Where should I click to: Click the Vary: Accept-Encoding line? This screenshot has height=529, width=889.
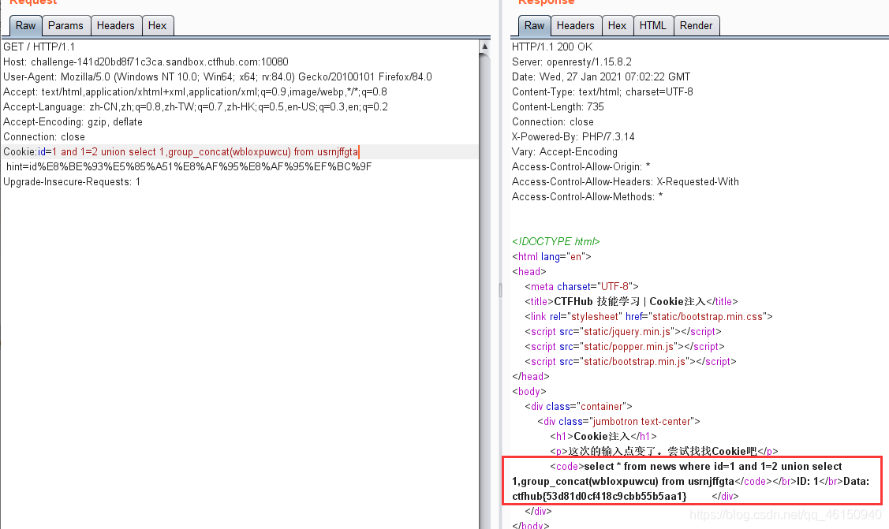pyautogui.click(x=565, y=152)
